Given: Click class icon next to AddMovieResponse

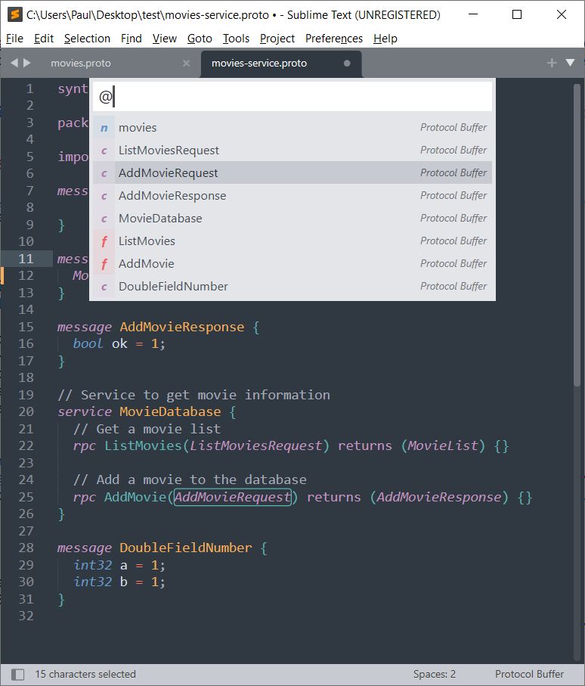Looking at the screenshot, I should pyautogui.click(x=104, y=196).
